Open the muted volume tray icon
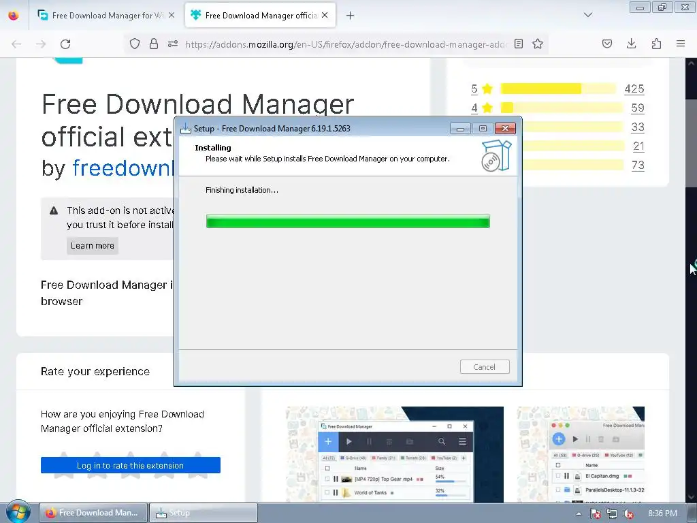The width and height of the screenshot is (697, 523). tap(628, 513)
